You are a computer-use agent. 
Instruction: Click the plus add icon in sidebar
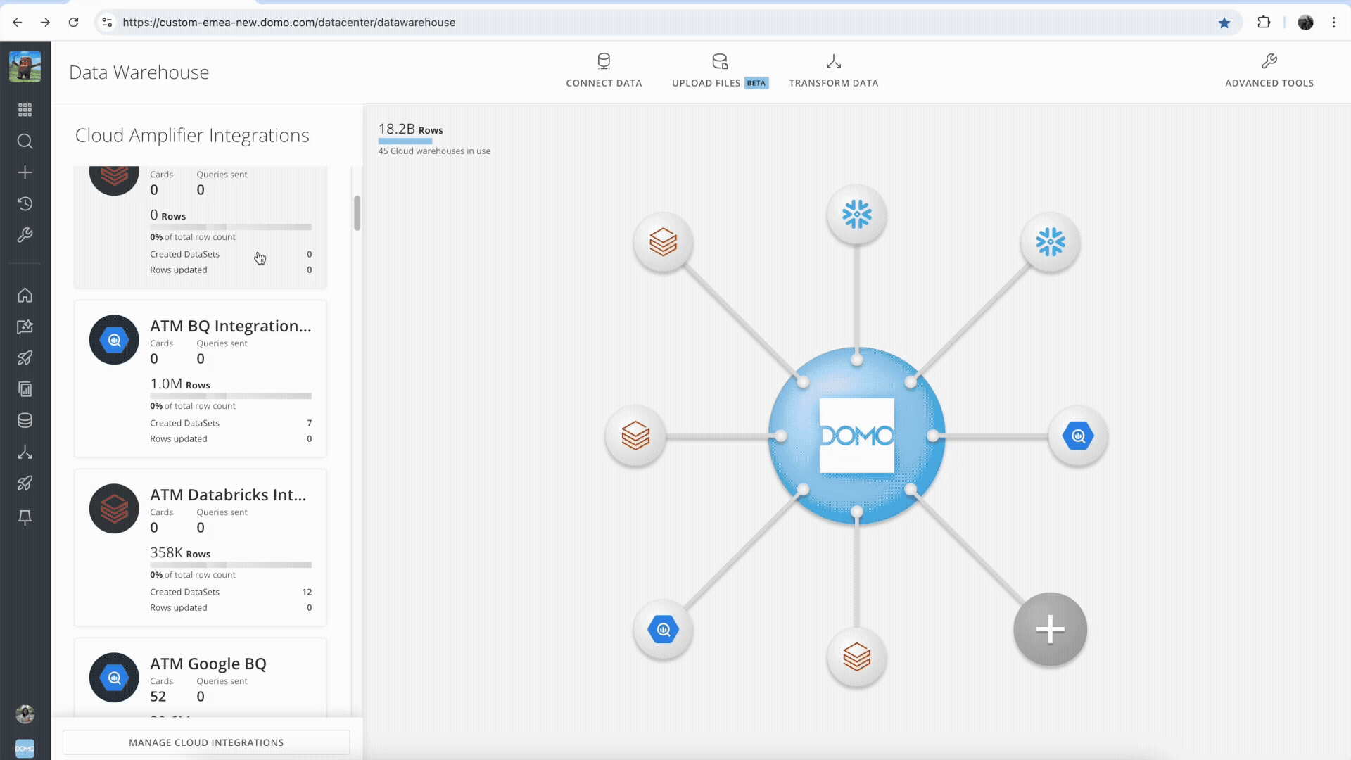[25, 172]
